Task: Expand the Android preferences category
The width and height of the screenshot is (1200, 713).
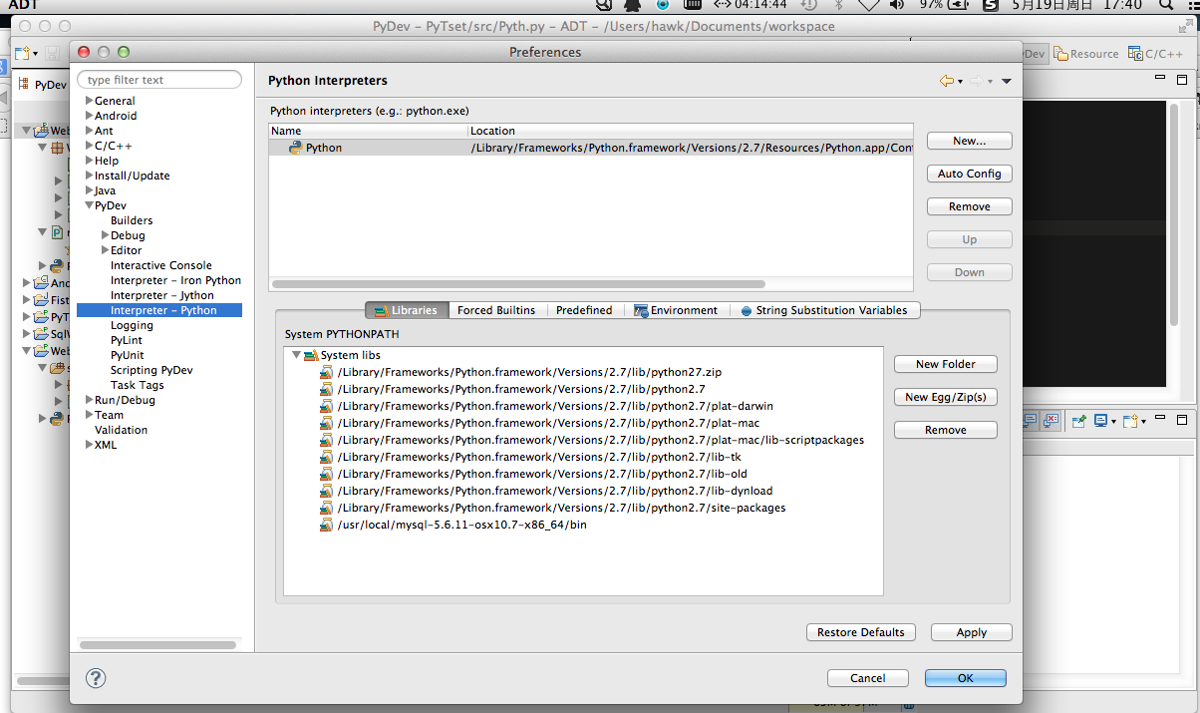Action: coord(89,116)
